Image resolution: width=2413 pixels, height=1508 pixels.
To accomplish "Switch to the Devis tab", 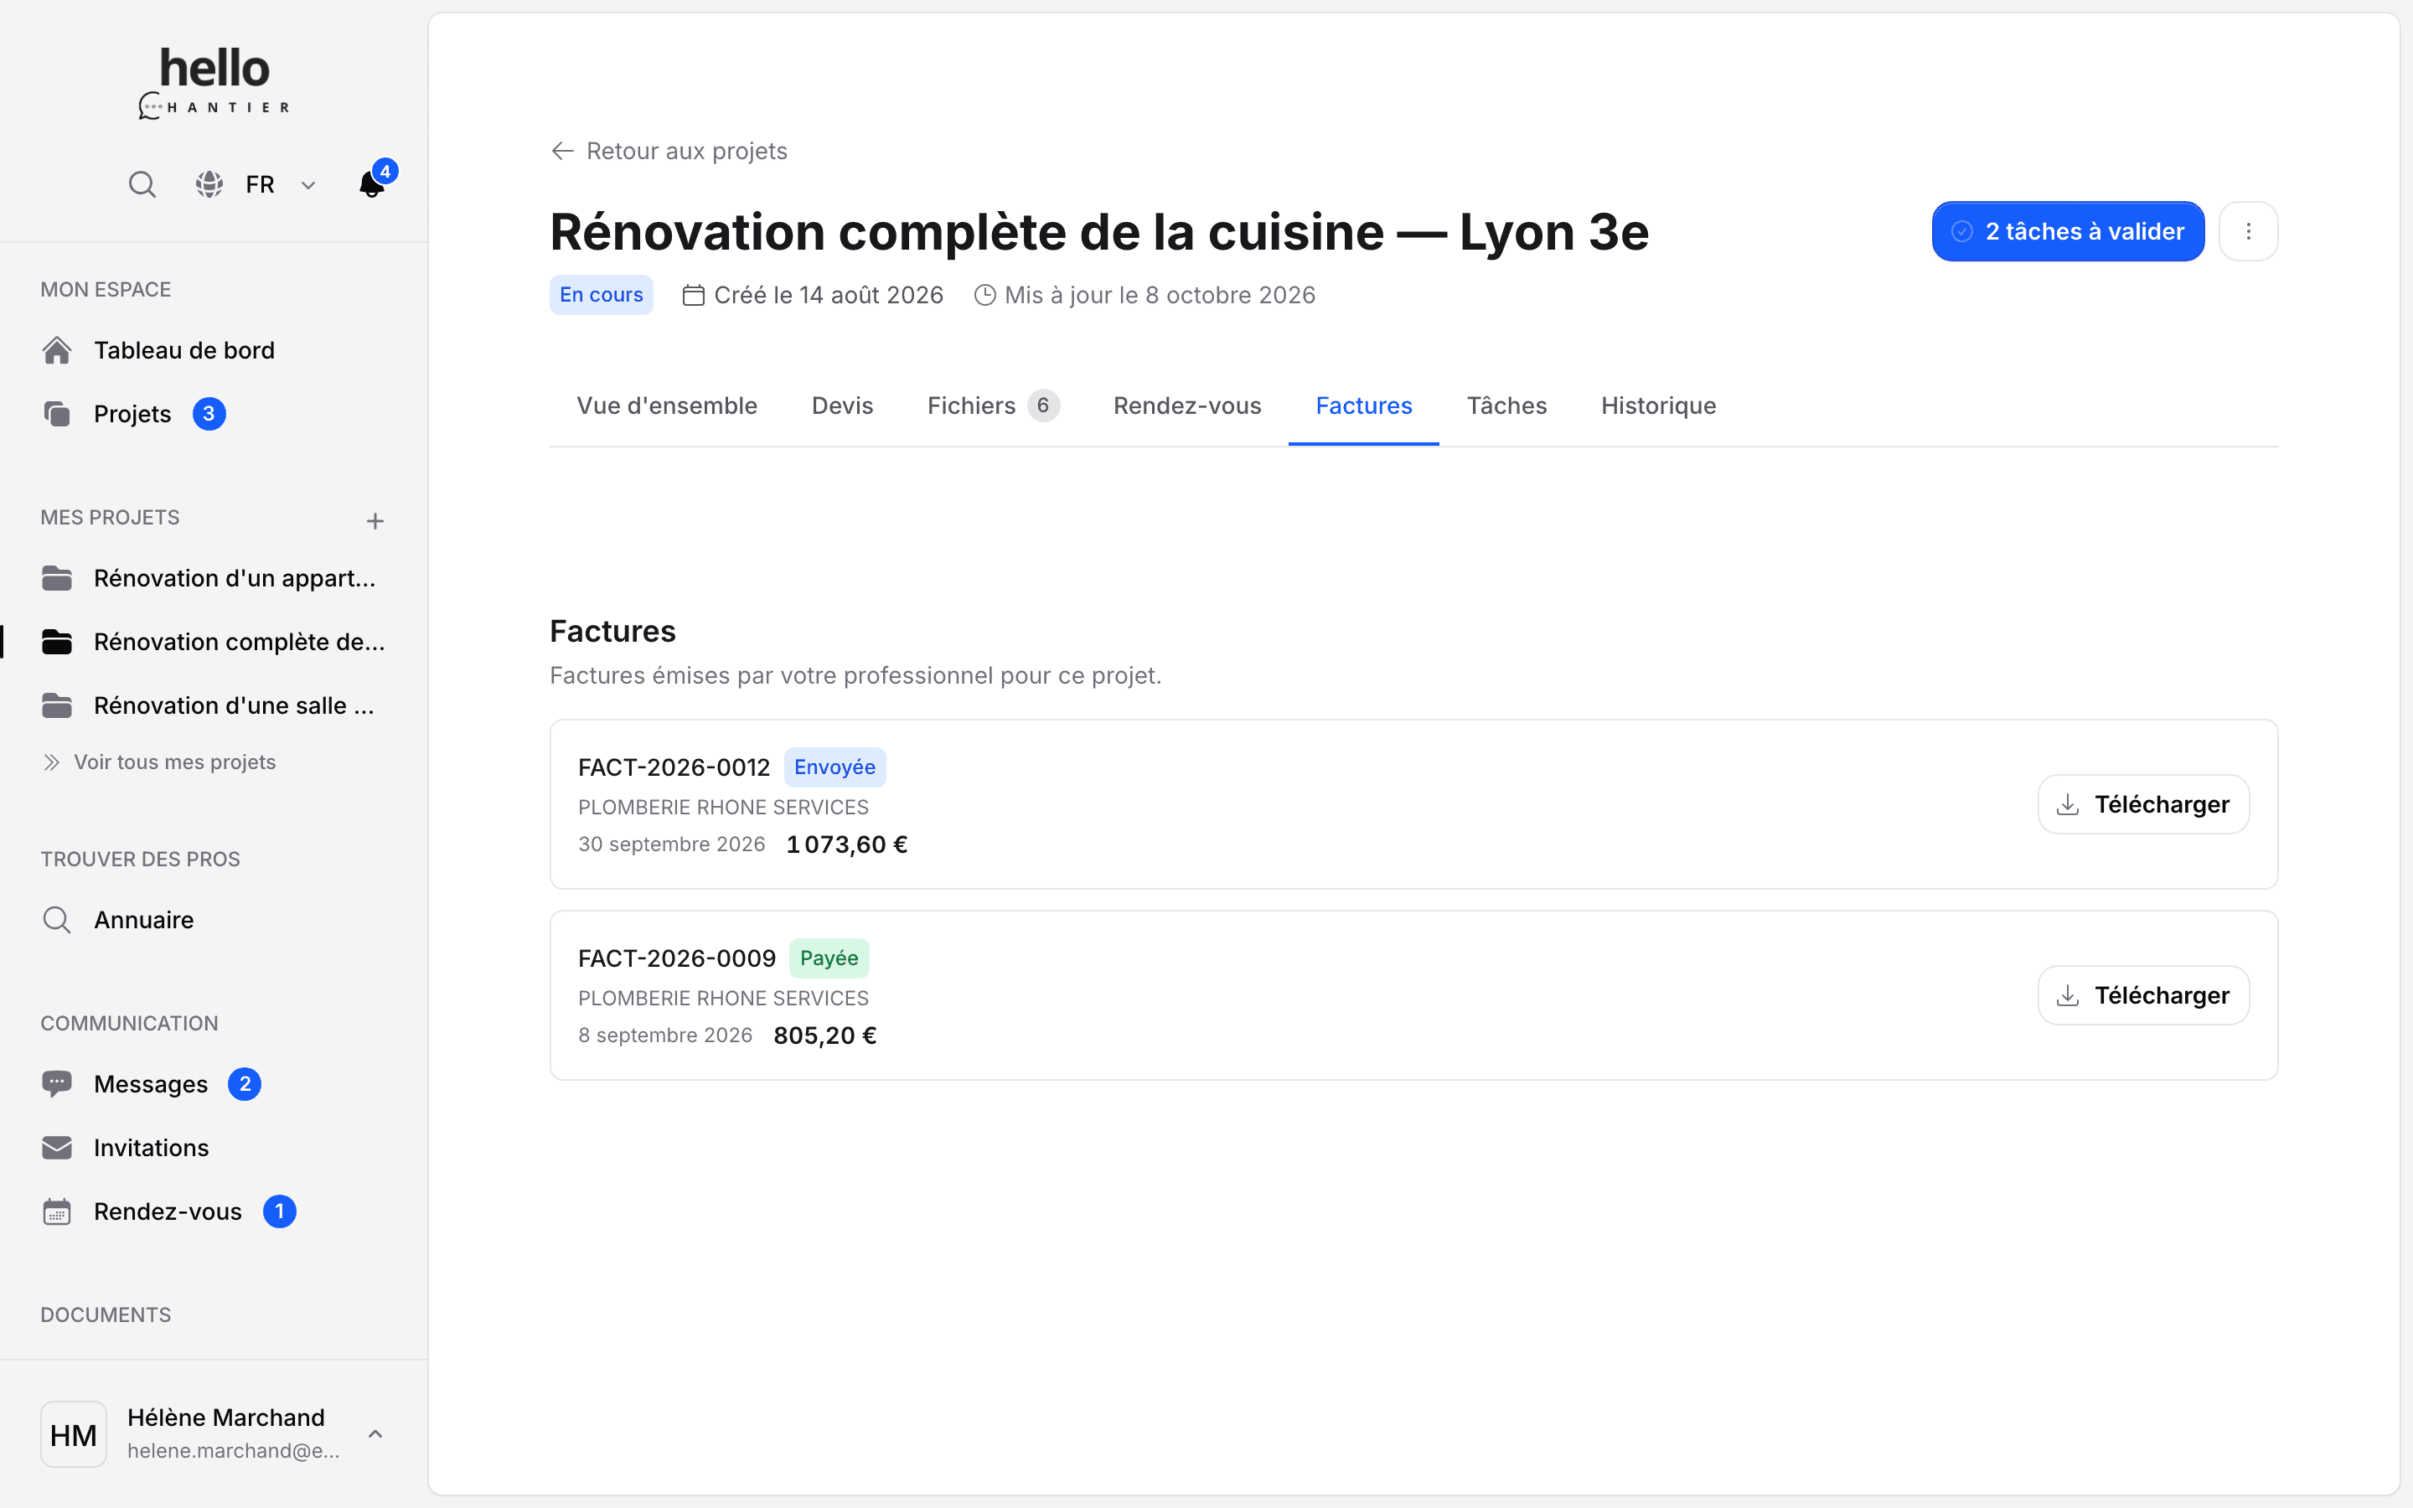I will tap(843, 406).
